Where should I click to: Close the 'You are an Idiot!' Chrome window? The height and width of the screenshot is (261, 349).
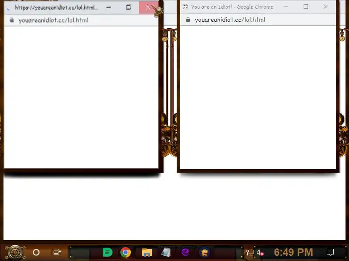(325, 7)
